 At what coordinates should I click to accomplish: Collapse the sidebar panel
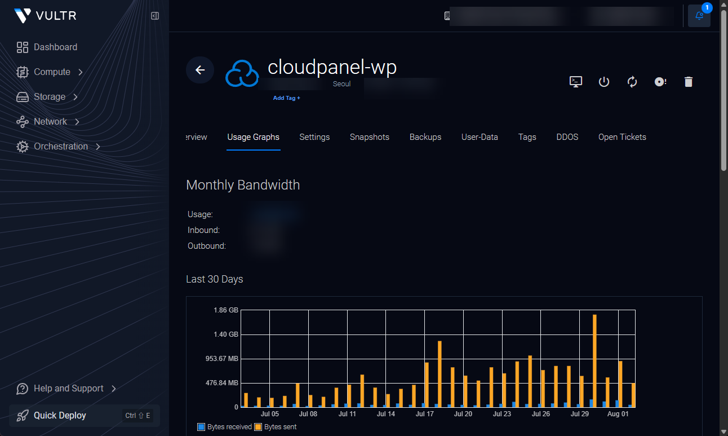[155, 16]
